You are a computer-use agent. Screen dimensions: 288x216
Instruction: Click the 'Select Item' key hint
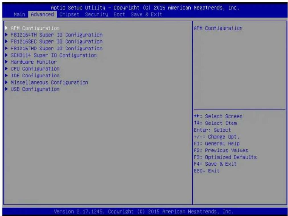tap(215, 123)
